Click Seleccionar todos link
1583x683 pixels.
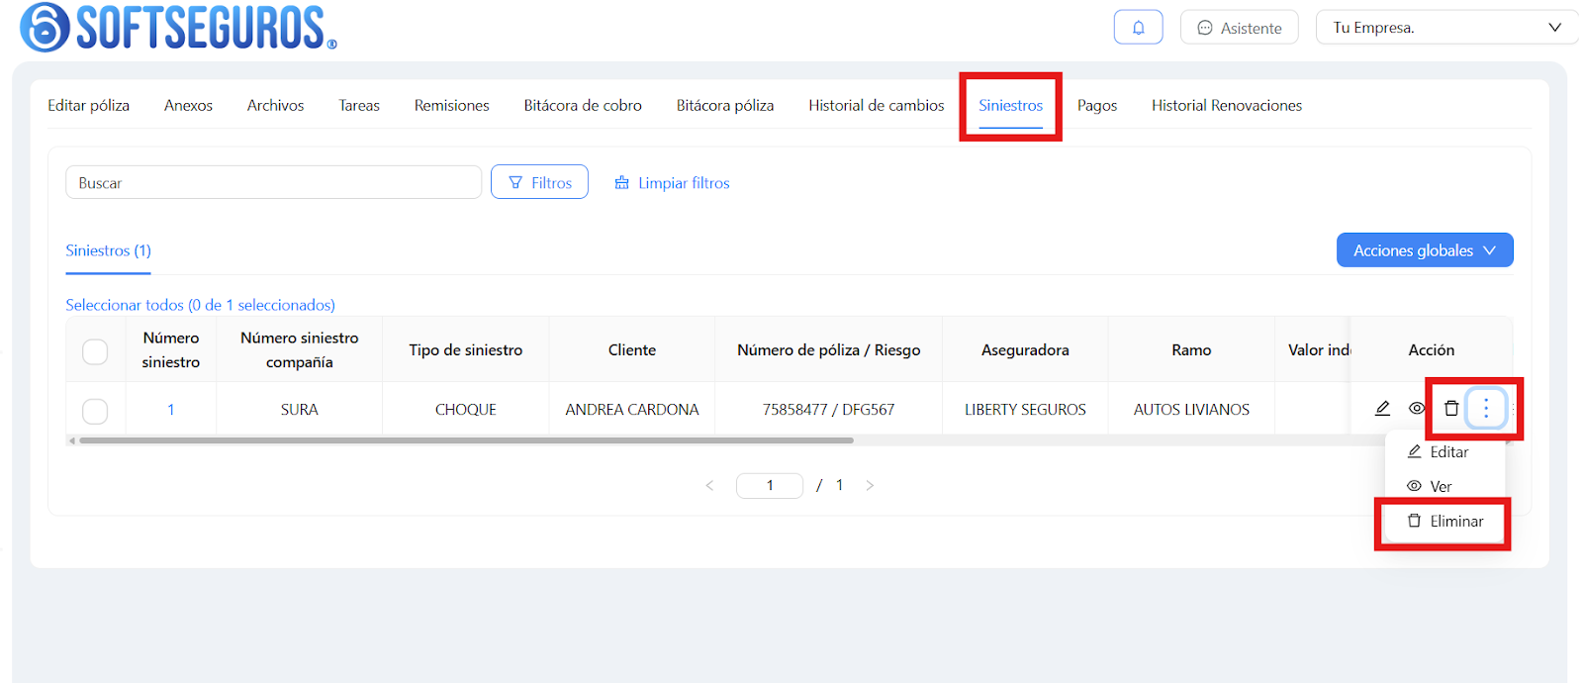click(x=200, y=305)
